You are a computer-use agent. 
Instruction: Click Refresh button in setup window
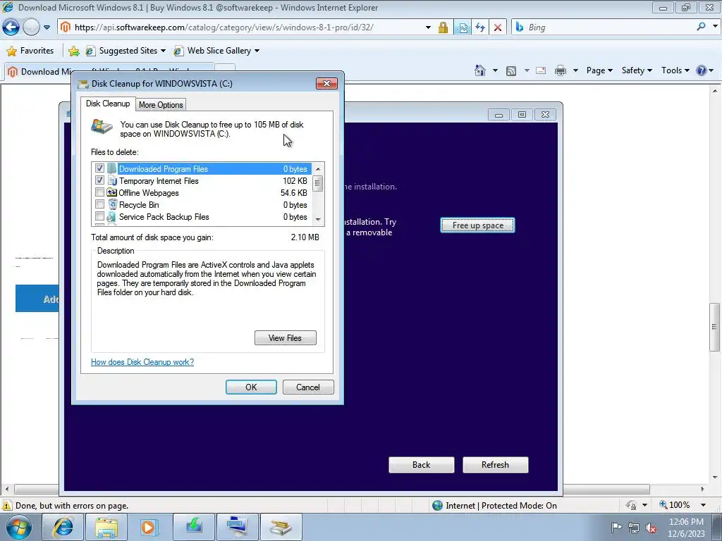click(495, 465)
